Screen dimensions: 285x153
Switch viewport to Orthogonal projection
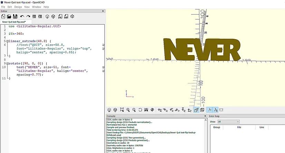[202, 110]
